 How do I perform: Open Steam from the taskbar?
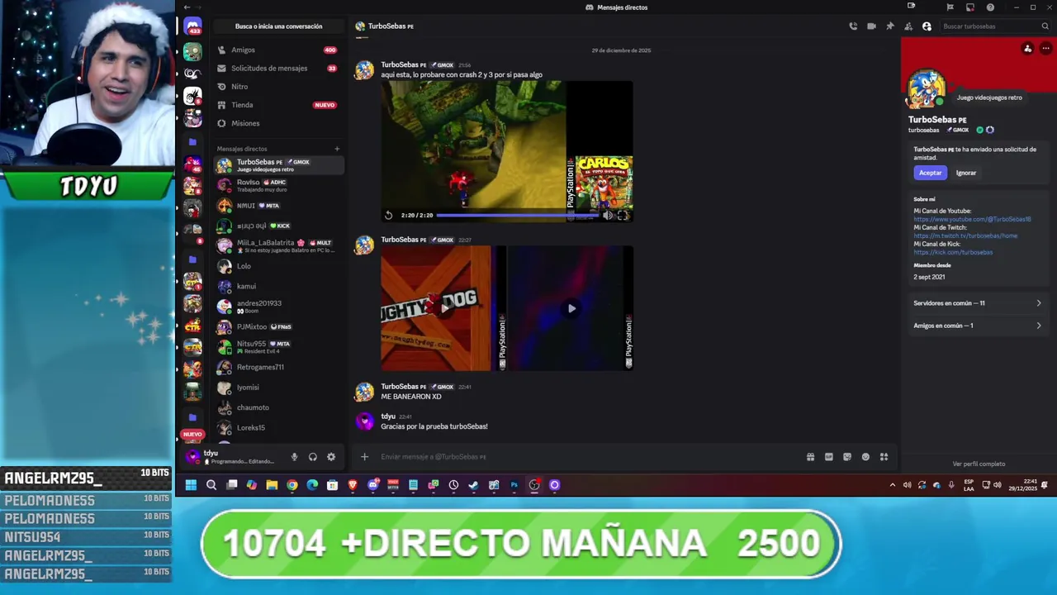tap(474, 485)
